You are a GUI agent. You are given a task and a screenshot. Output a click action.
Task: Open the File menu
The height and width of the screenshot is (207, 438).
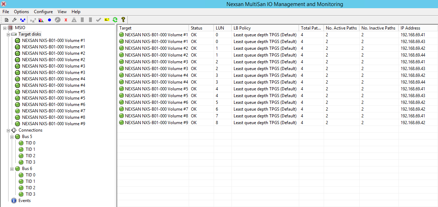point(6,12)
